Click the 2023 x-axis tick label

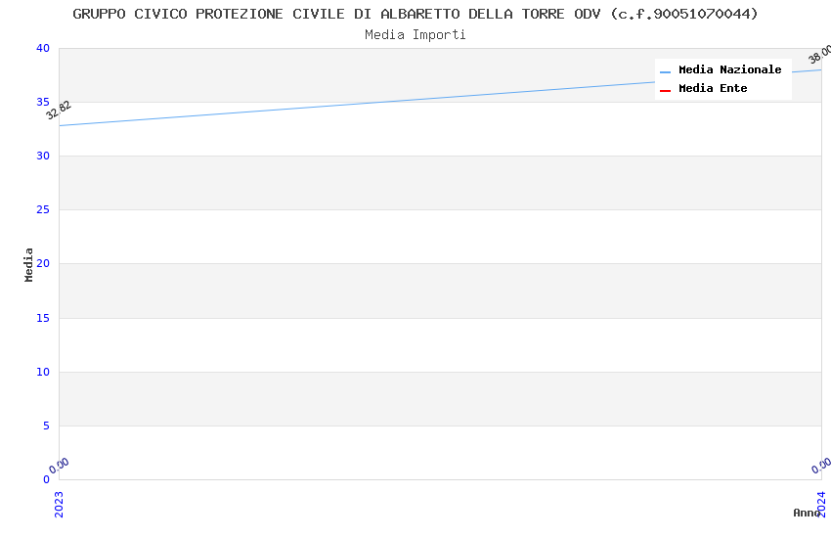coord(59,503)
